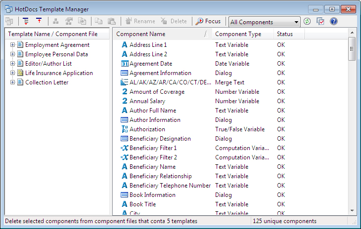The width and height of the screenshot is (361, 229).
Task: Click the green refresh icon
Action: (307, 21)
